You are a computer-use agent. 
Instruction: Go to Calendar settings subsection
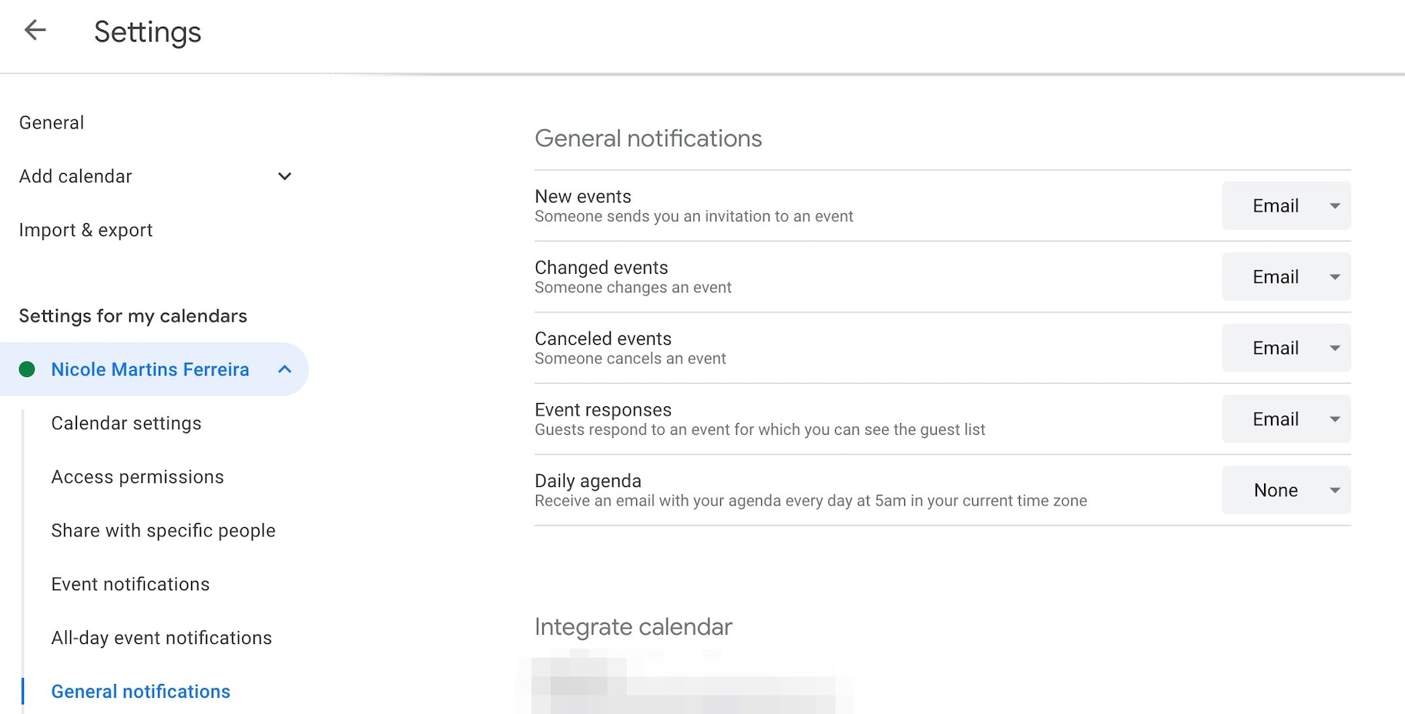pos(126,423)
